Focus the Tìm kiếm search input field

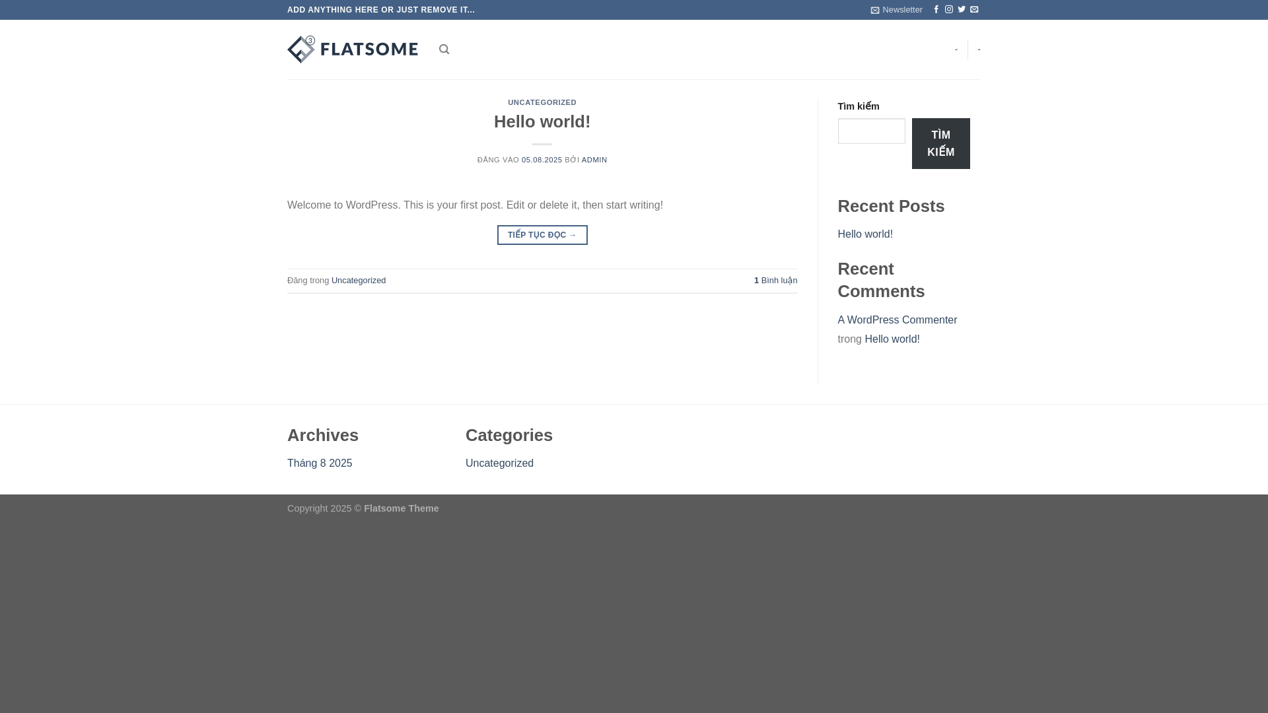pyautogui.click(x=871, y=131)
